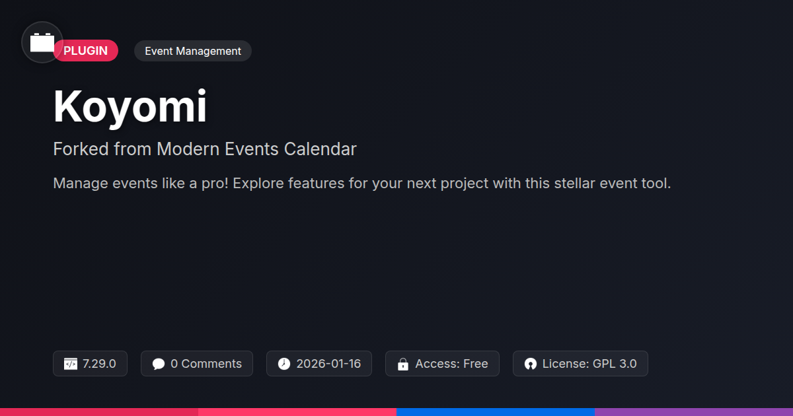Click the plugin brick icon at top left
793x416 pixels.
(x=42, y=42)
